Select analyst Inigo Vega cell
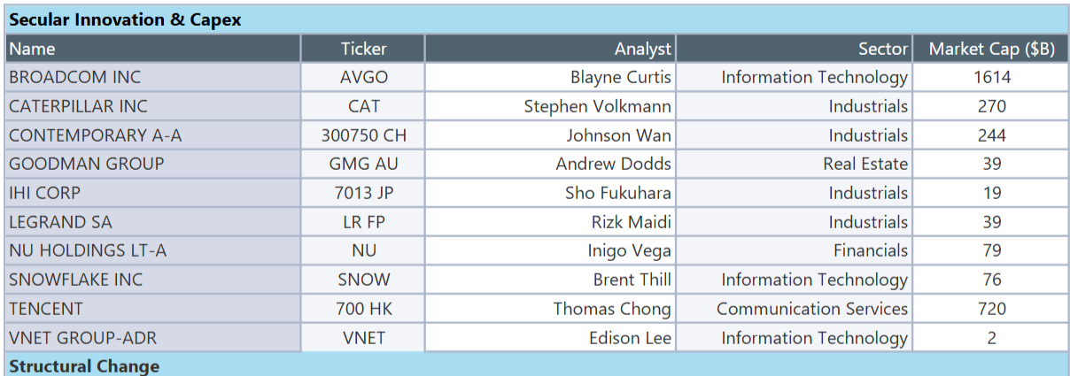Image resolution: width=1070 pixels, height=376 pixels. 629,250
